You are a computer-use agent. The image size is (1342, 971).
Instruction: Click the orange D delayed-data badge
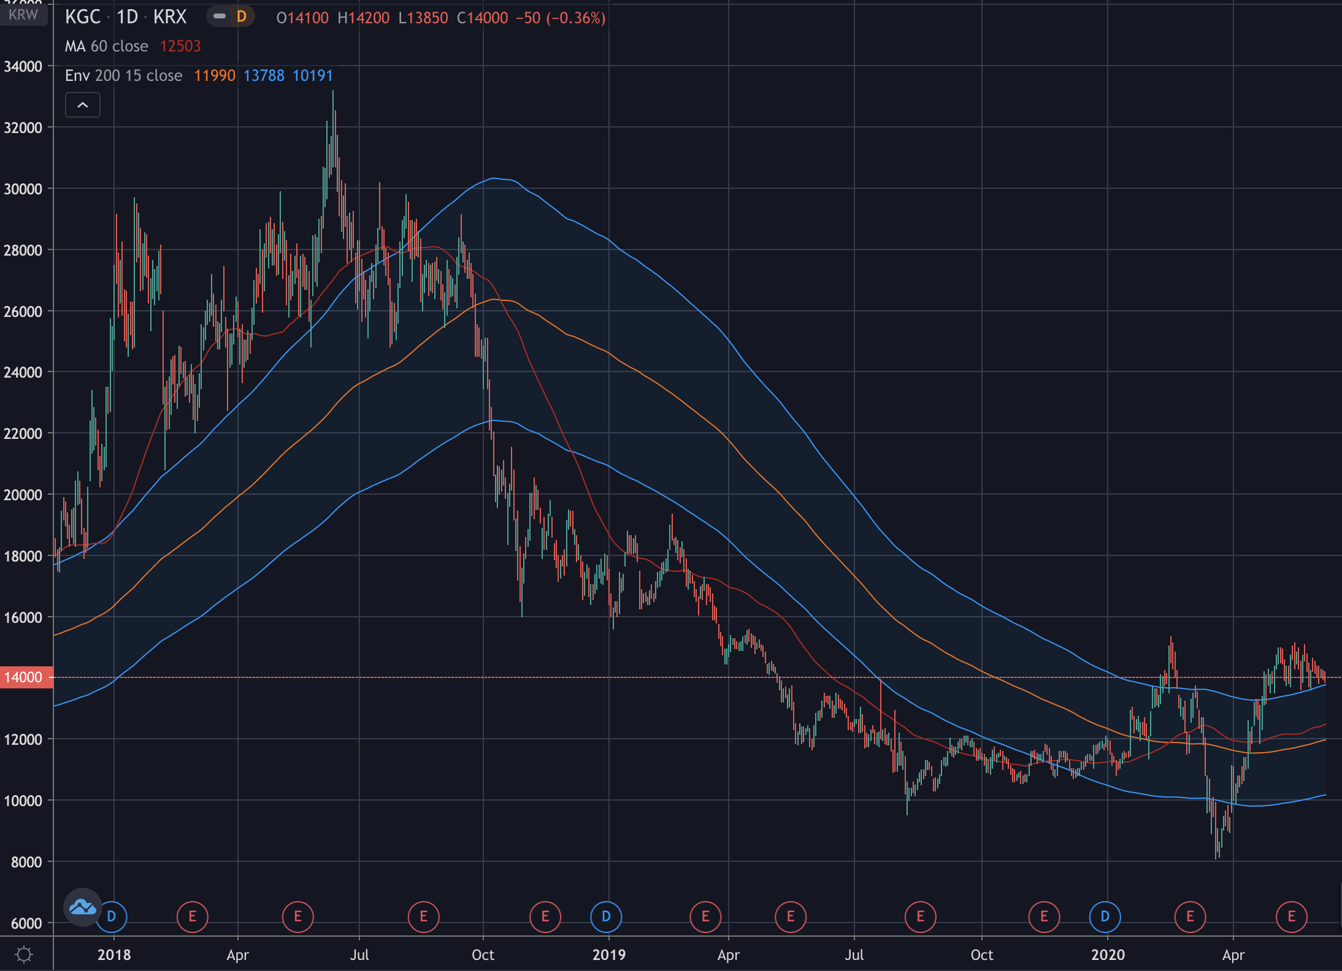pos(242,17)
